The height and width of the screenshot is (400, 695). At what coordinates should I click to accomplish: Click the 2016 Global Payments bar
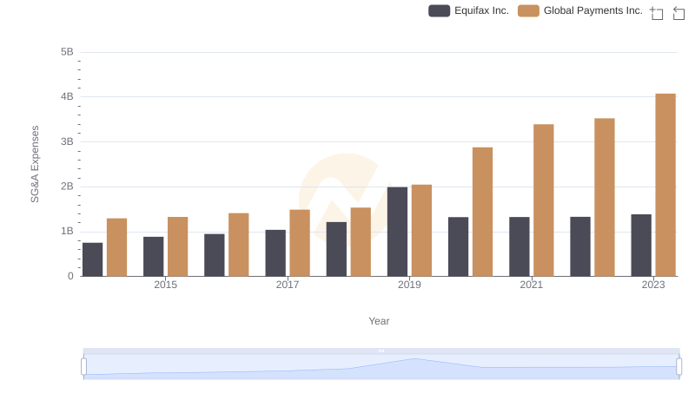click(239, 245)
